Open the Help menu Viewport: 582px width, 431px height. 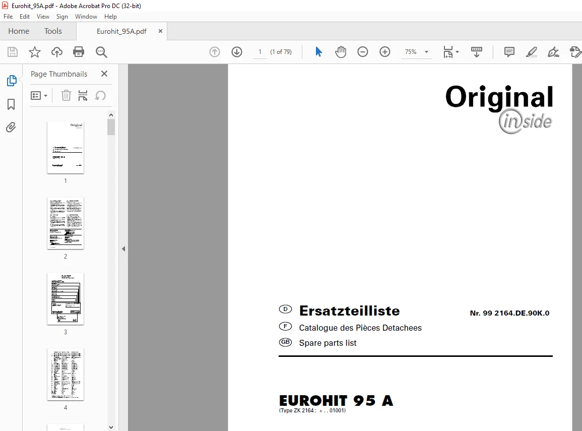coord(111,17)
